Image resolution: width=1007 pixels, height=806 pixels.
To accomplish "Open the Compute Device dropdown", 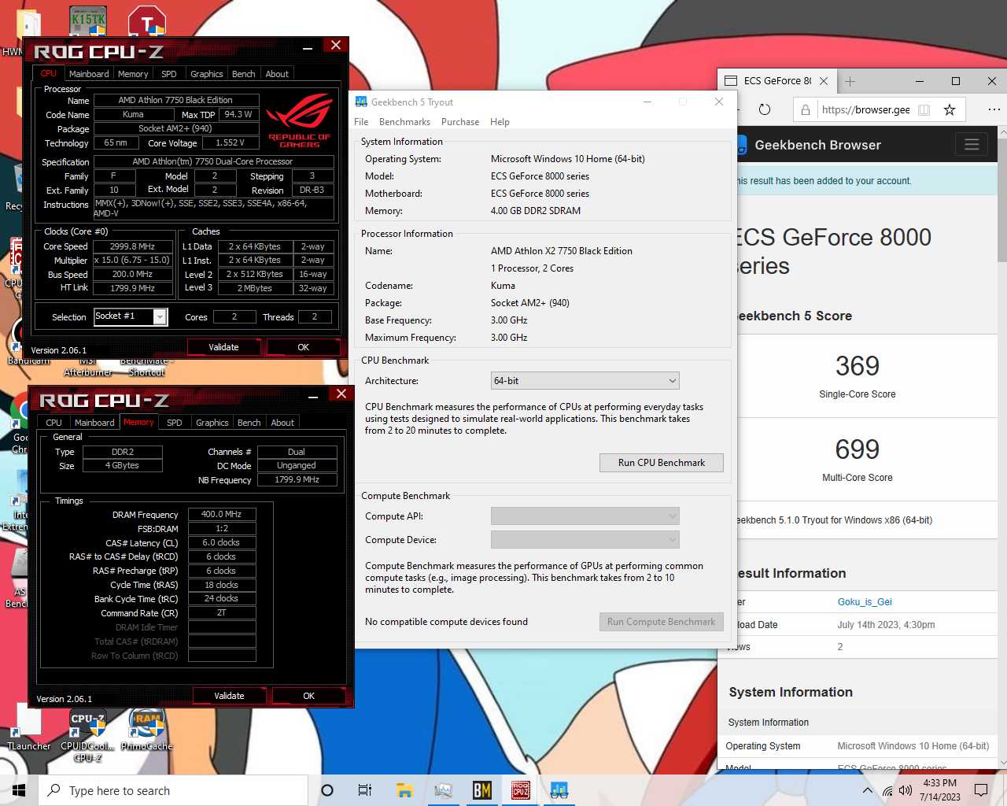I will point(585,540).
